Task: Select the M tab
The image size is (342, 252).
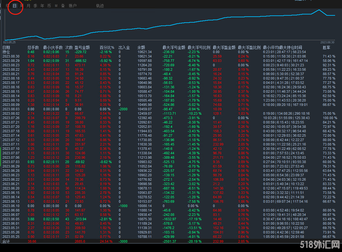Action: click(56, 6)
